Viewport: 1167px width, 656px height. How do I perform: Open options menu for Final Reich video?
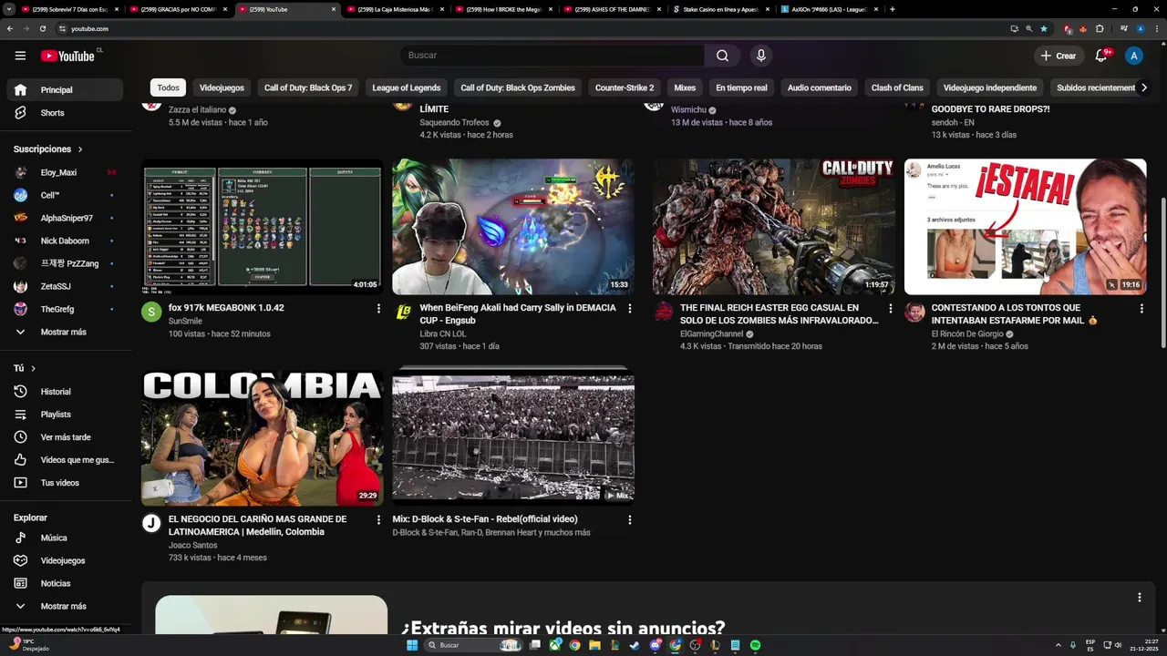click(x=890, y=309)
